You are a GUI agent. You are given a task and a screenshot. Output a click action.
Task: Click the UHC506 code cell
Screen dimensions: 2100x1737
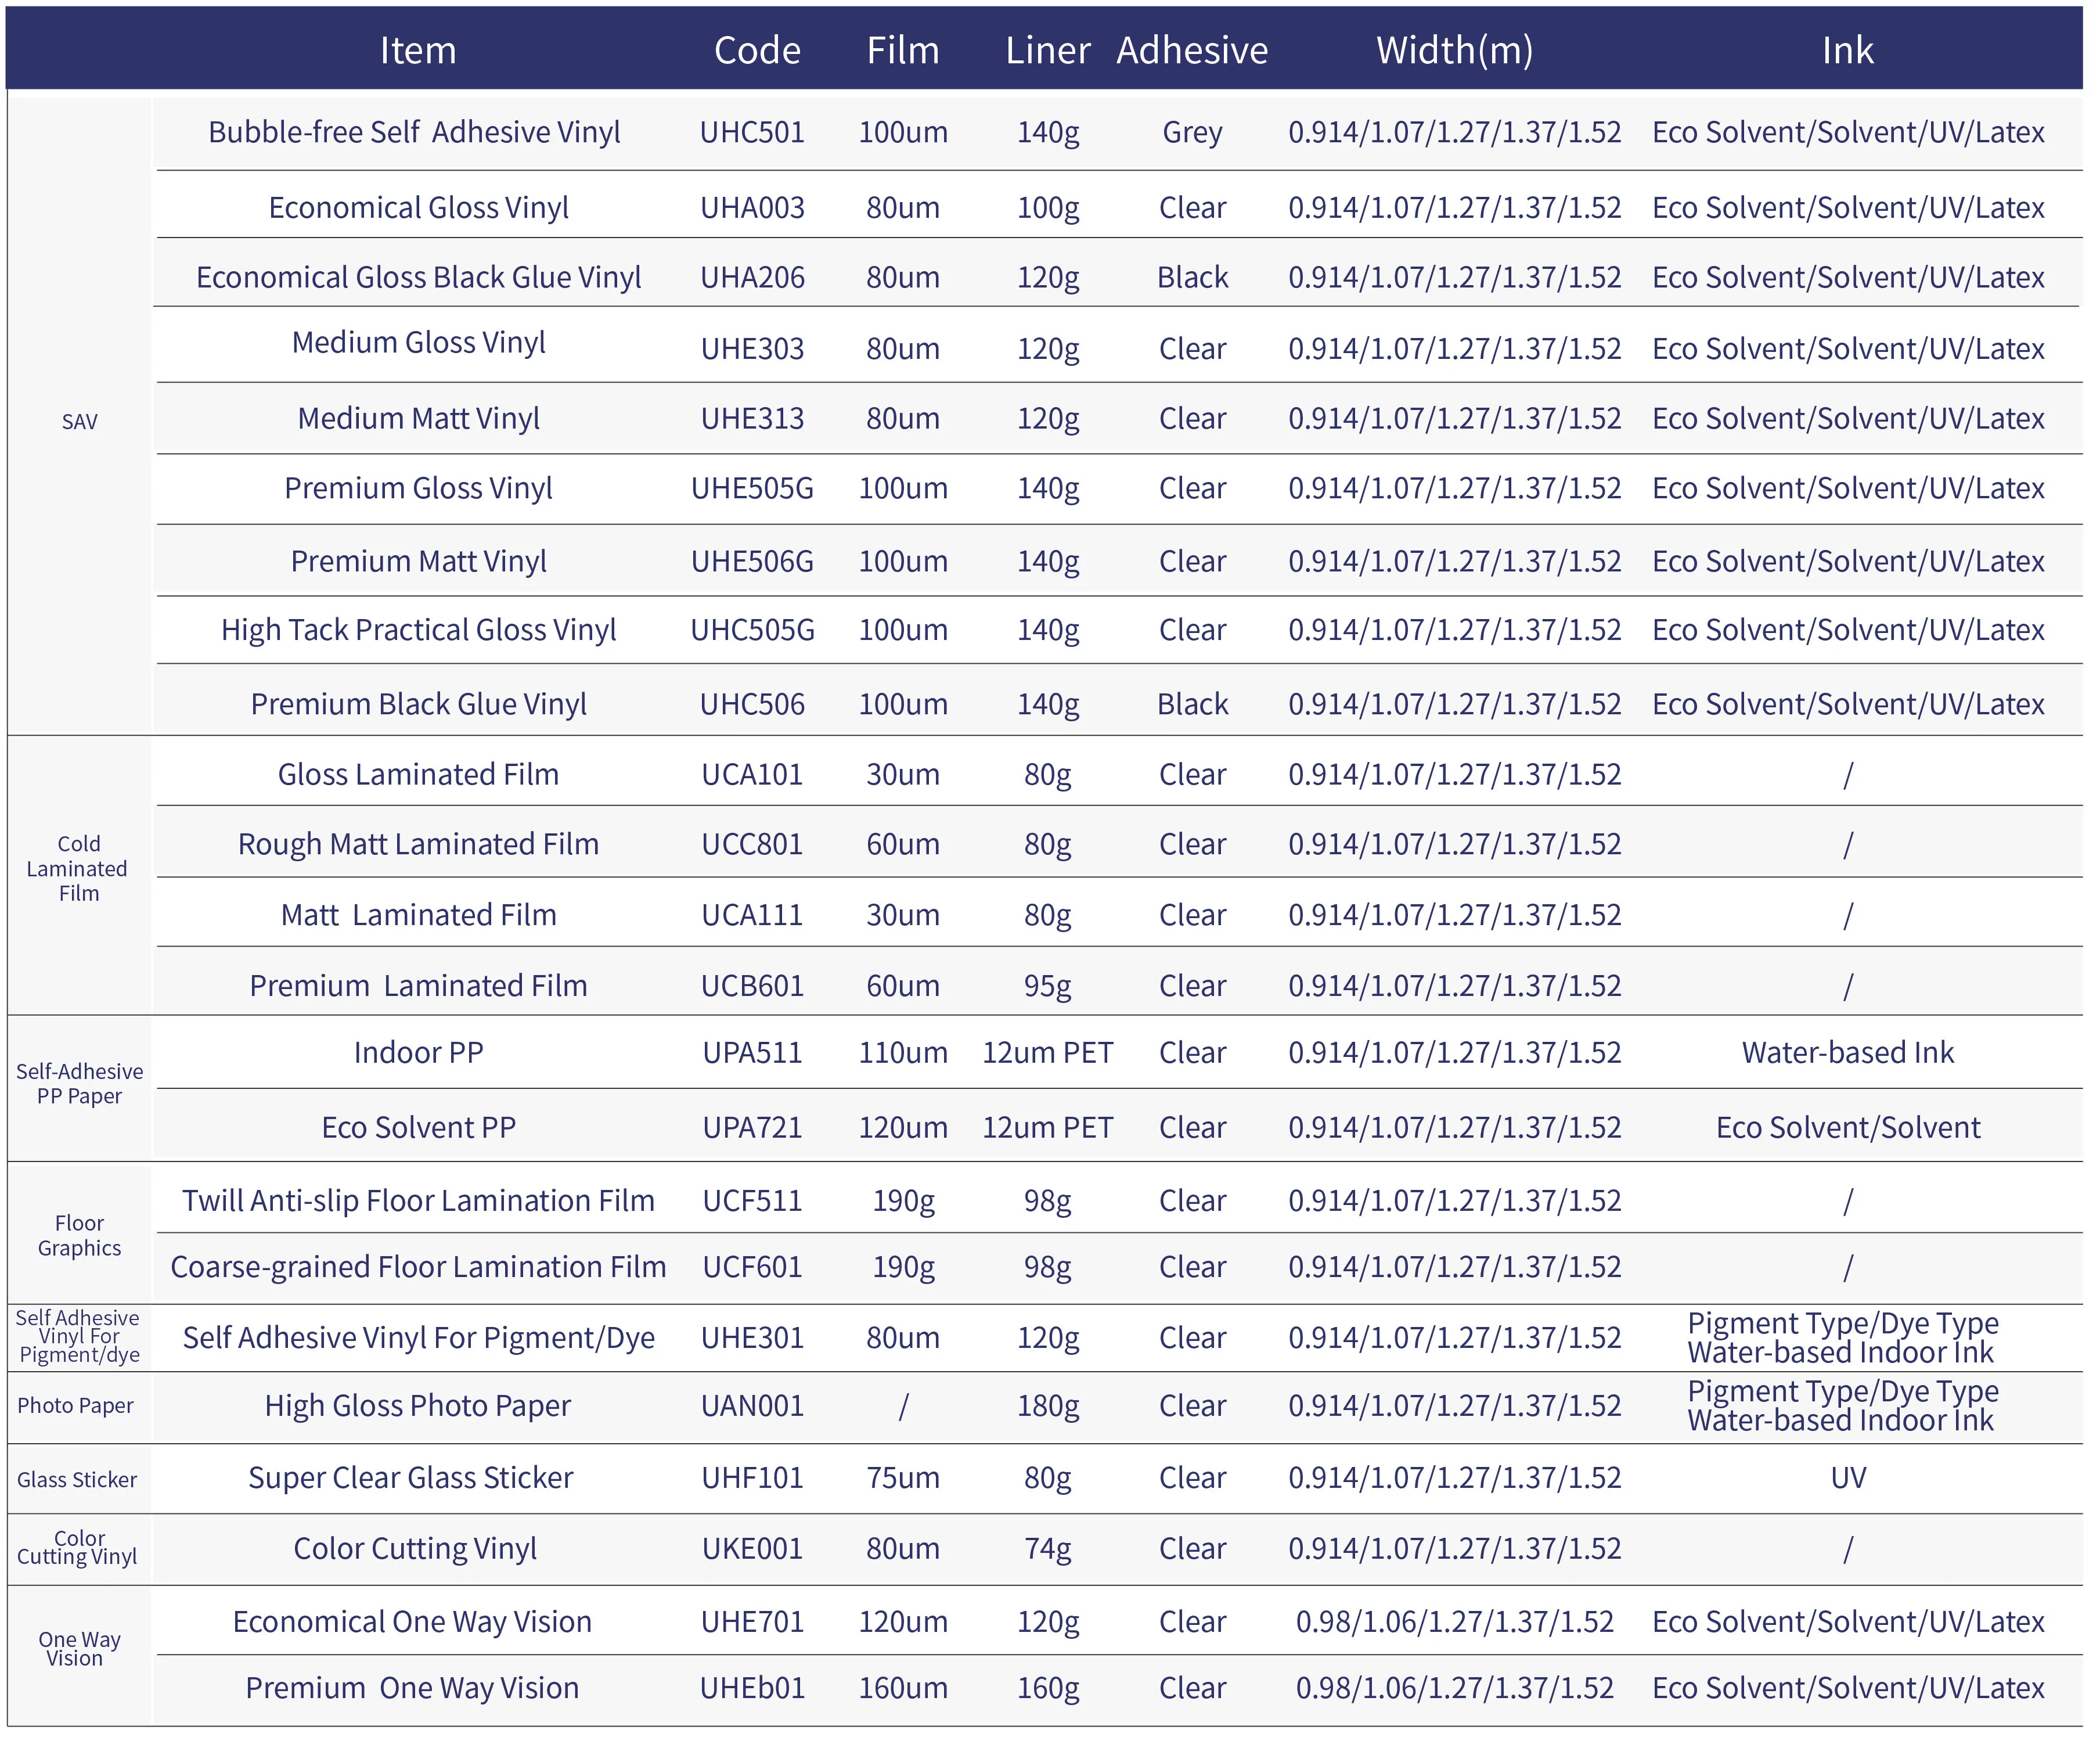[x=752, y=704]
